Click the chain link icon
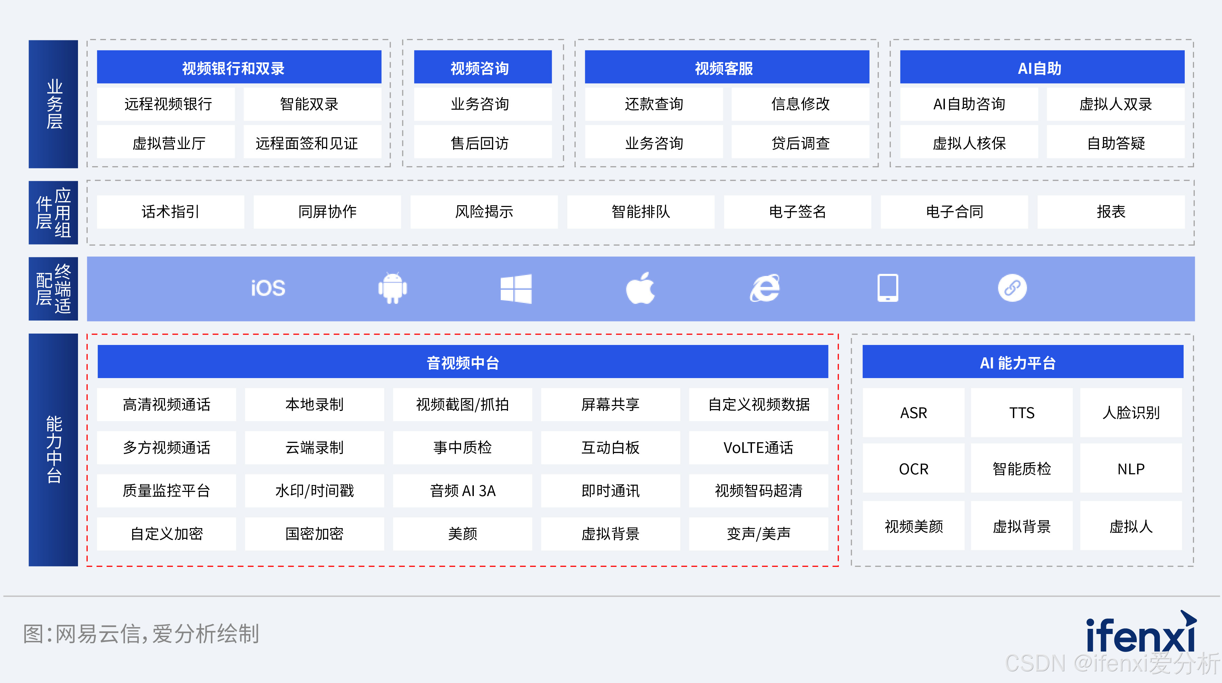Screen dimensions: 1222x683 tap(1012, 288)
